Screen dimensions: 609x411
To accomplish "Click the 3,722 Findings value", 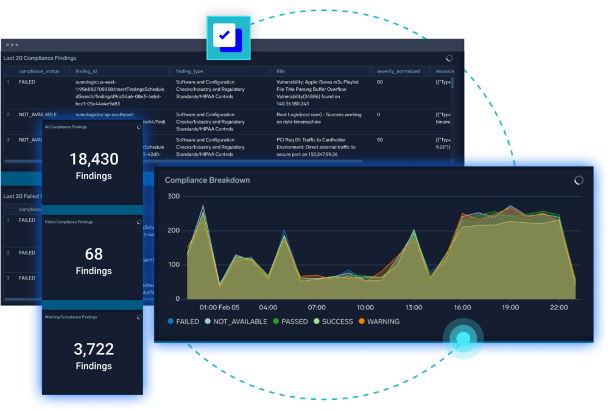I will (x=94, y=356).
